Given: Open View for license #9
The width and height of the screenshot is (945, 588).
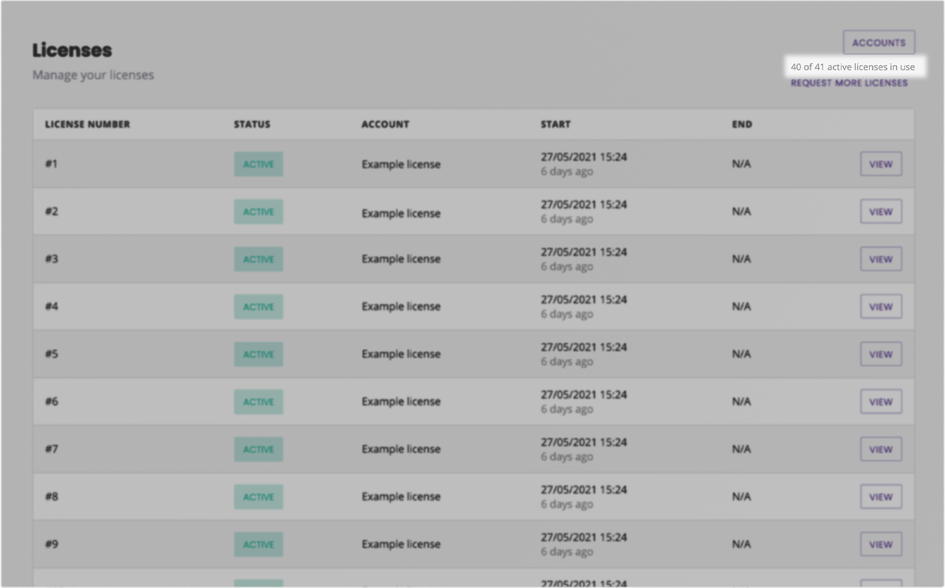Looking at the screenshot, I should coord(881,544).
